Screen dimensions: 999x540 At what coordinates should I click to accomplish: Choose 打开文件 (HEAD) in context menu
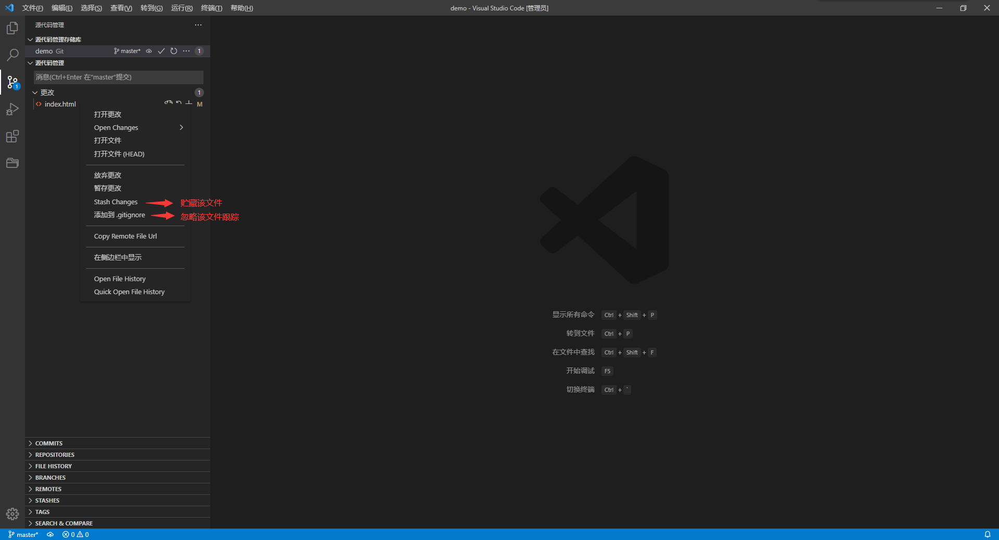click(x=135, y=154)
